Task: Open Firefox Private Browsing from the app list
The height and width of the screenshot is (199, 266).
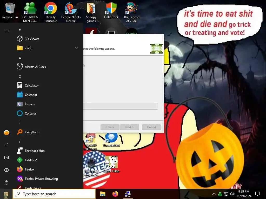Action: point(41,179)
